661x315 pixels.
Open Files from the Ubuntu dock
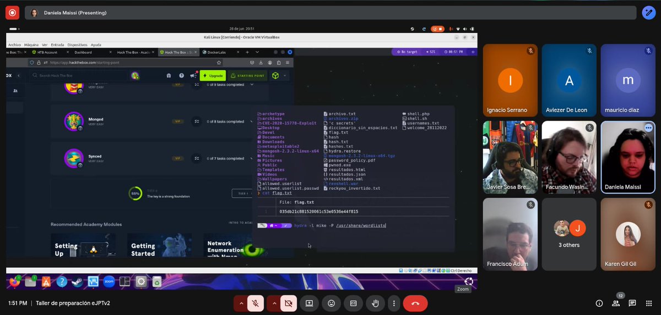point(30,281)
